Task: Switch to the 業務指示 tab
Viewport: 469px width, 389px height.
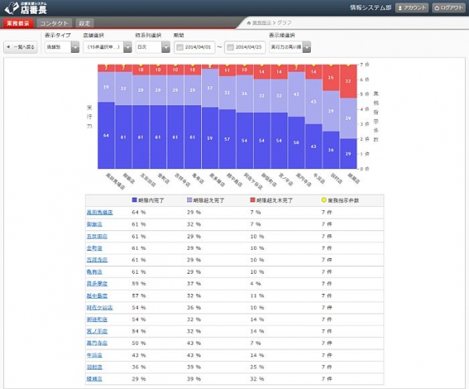Action: (18, 23)
